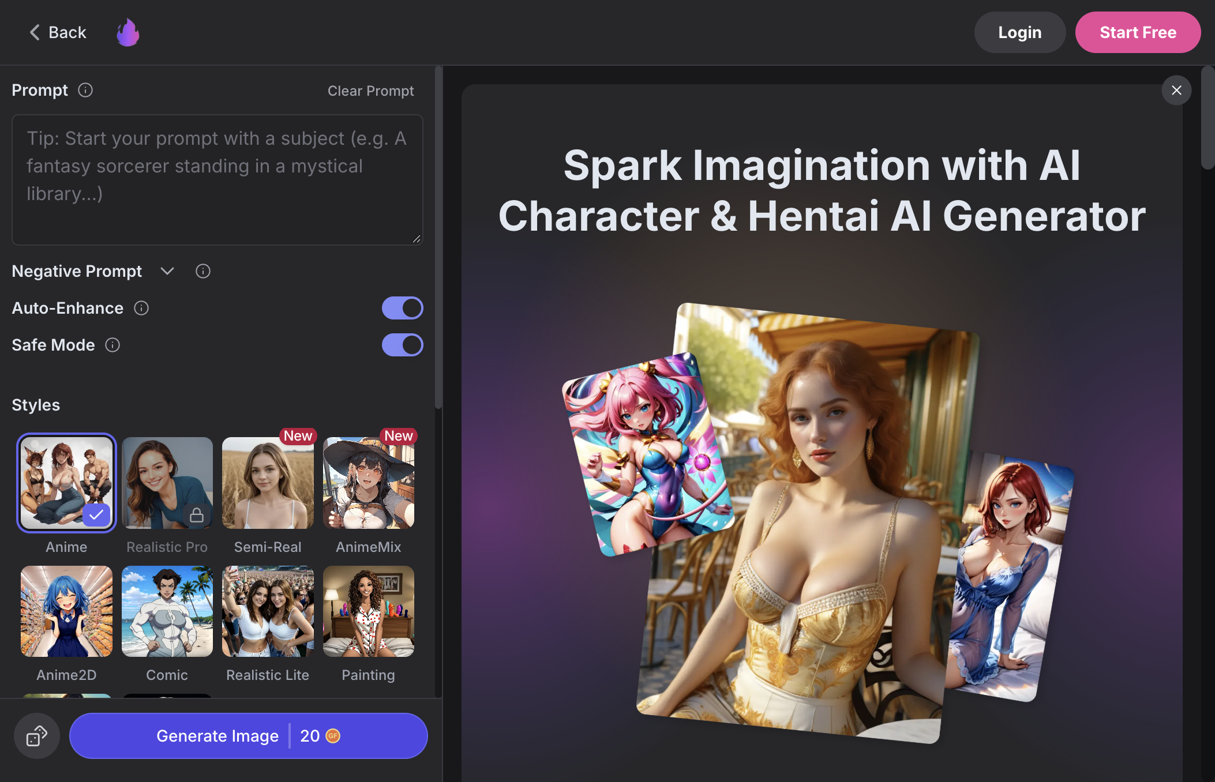Click the Safe Mode info icon
The width and height of the screenshot is (1215, 782).
tap(112, 345)
